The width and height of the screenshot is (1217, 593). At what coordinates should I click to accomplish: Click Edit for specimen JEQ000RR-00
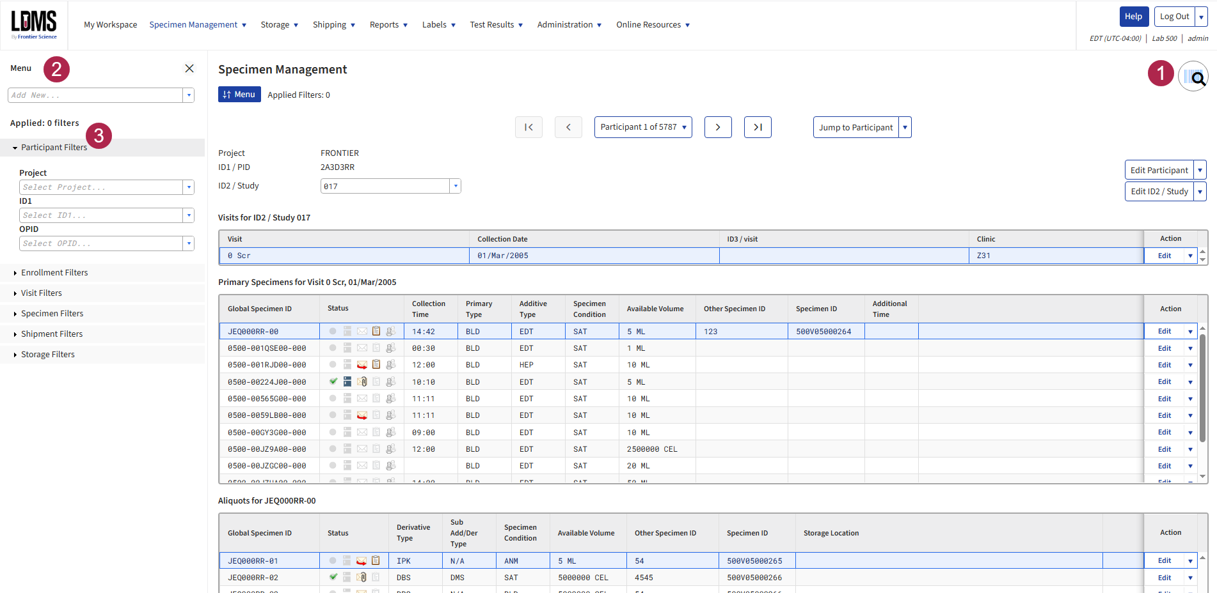point(1165,331)
